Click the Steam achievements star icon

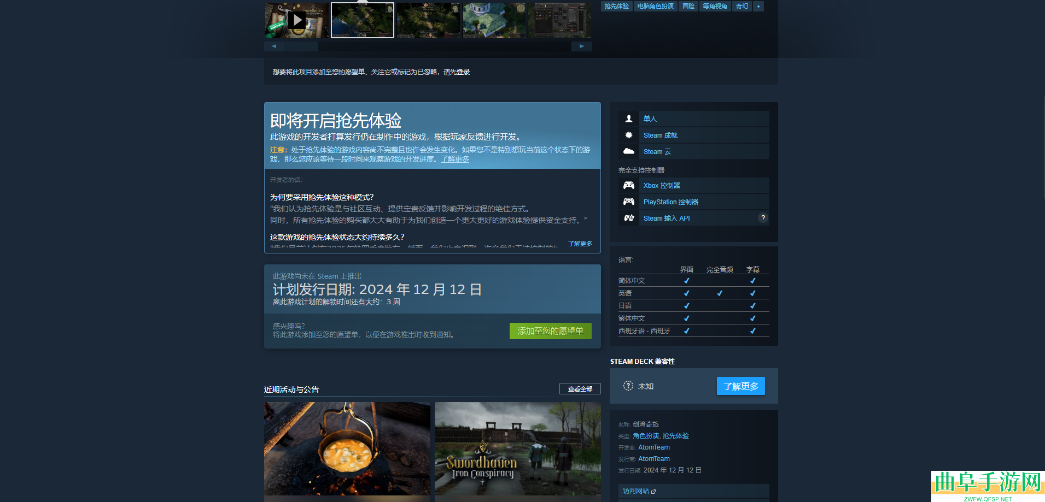tap(629, 135)
